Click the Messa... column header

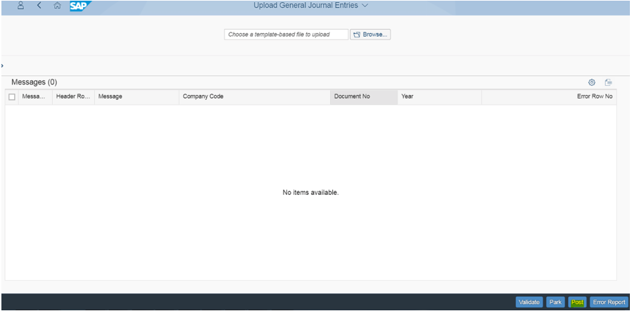35,96
